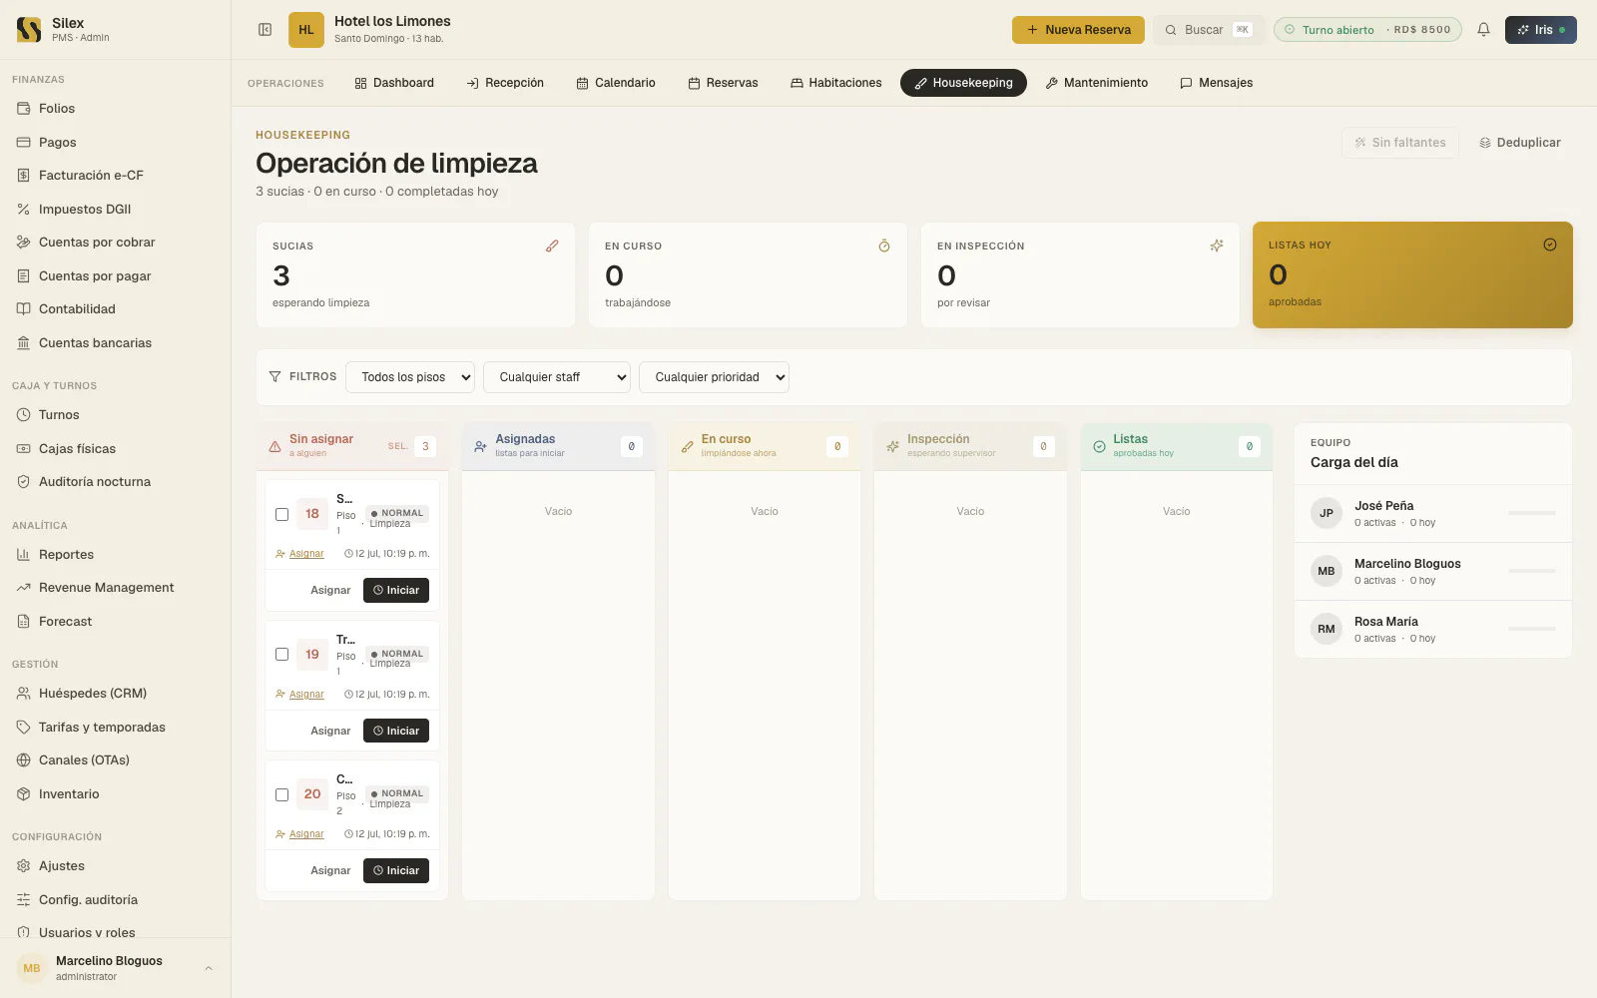The image size is (1597, 998).
Task: Click the RM avatar of Rosa María
Action: 1327,629
